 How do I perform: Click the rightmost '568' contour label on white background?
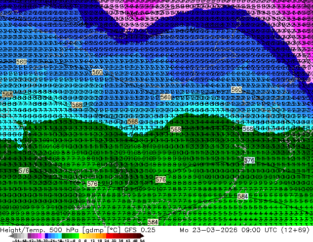click(x=248, y=129)
